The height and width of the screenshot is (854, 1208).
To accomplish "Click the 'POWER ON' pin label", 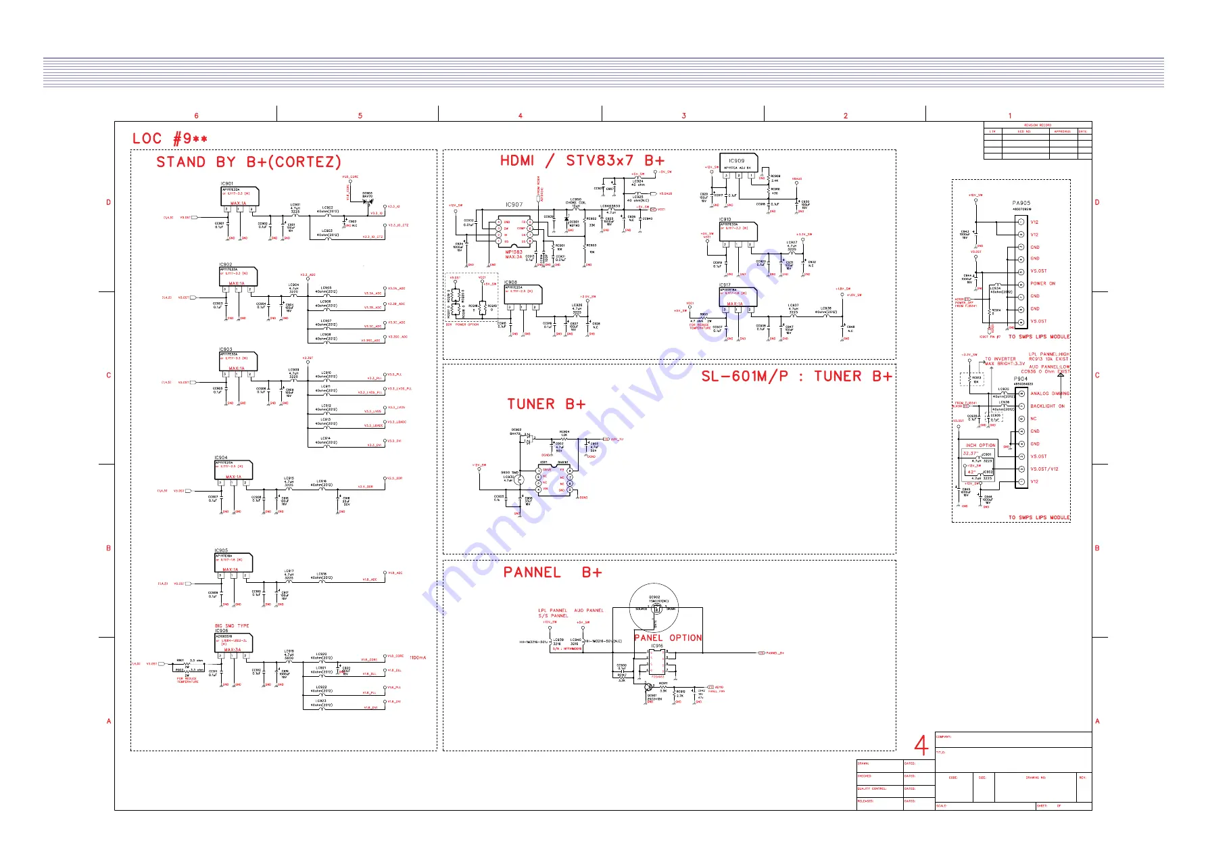I will point(1043,284).
